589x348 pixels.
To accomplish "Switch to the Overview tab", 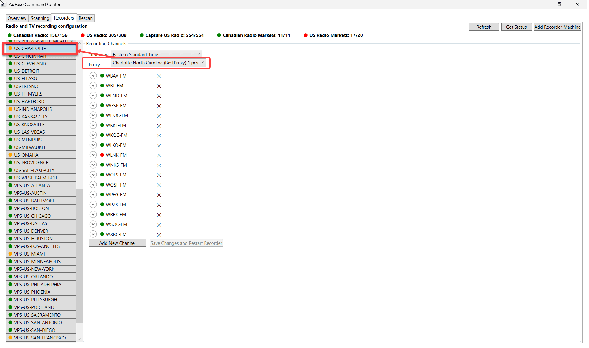I will click(17, 18).
